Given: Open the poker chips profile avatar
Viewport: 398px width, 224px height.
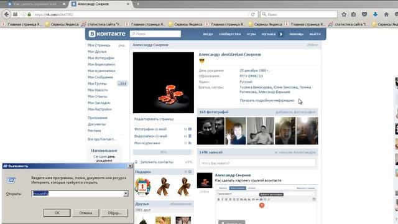Looking at the screenshot, I should pyautogui.click(x=164, y=83).
